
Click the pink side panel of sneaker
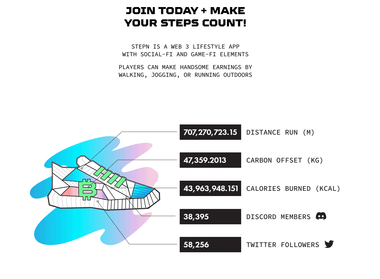pyautogui.click(x=70, y=191)
